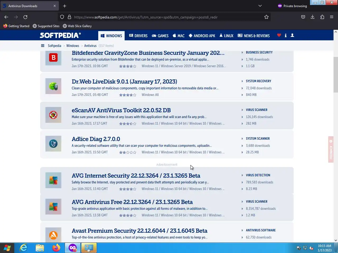Image resolution: width=338 pixels, height=253 pixels.
Task: Click the scrollbar down arrow
Action: [336, 240]
